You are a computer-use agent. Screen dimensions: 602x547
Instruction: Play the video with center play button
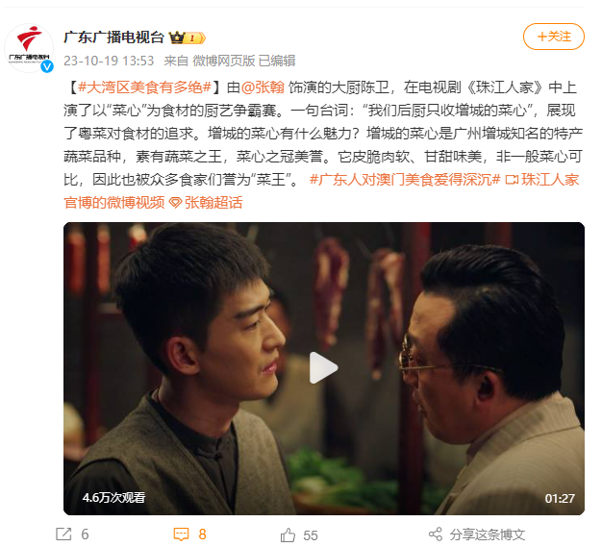323,368
